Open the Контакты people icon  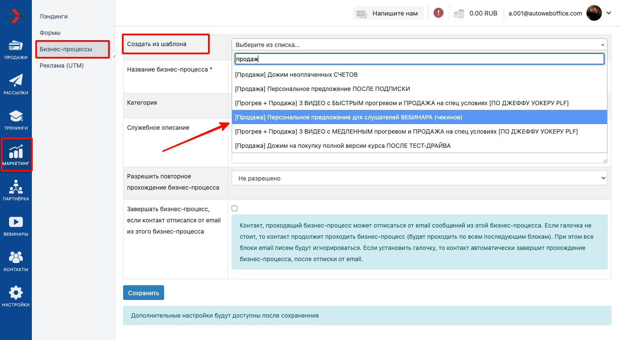(16, 261)
